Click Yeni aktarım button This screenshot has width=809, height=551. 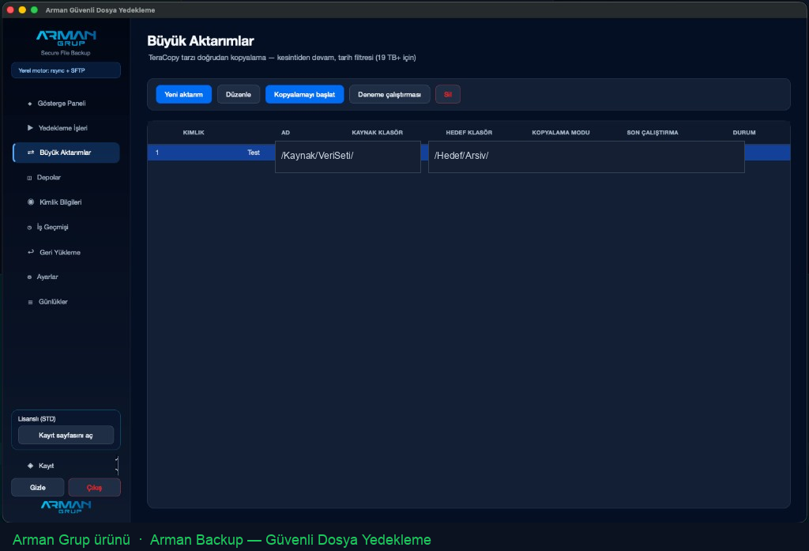pyautogui.click(x=183, y=95)
